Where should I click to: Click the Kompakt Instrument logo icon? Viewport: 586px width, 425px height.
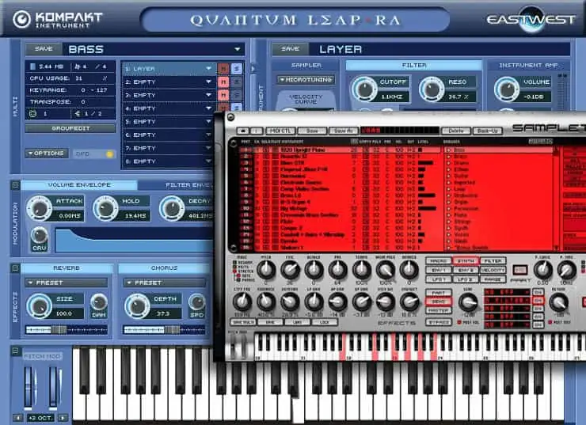[21, 19]
